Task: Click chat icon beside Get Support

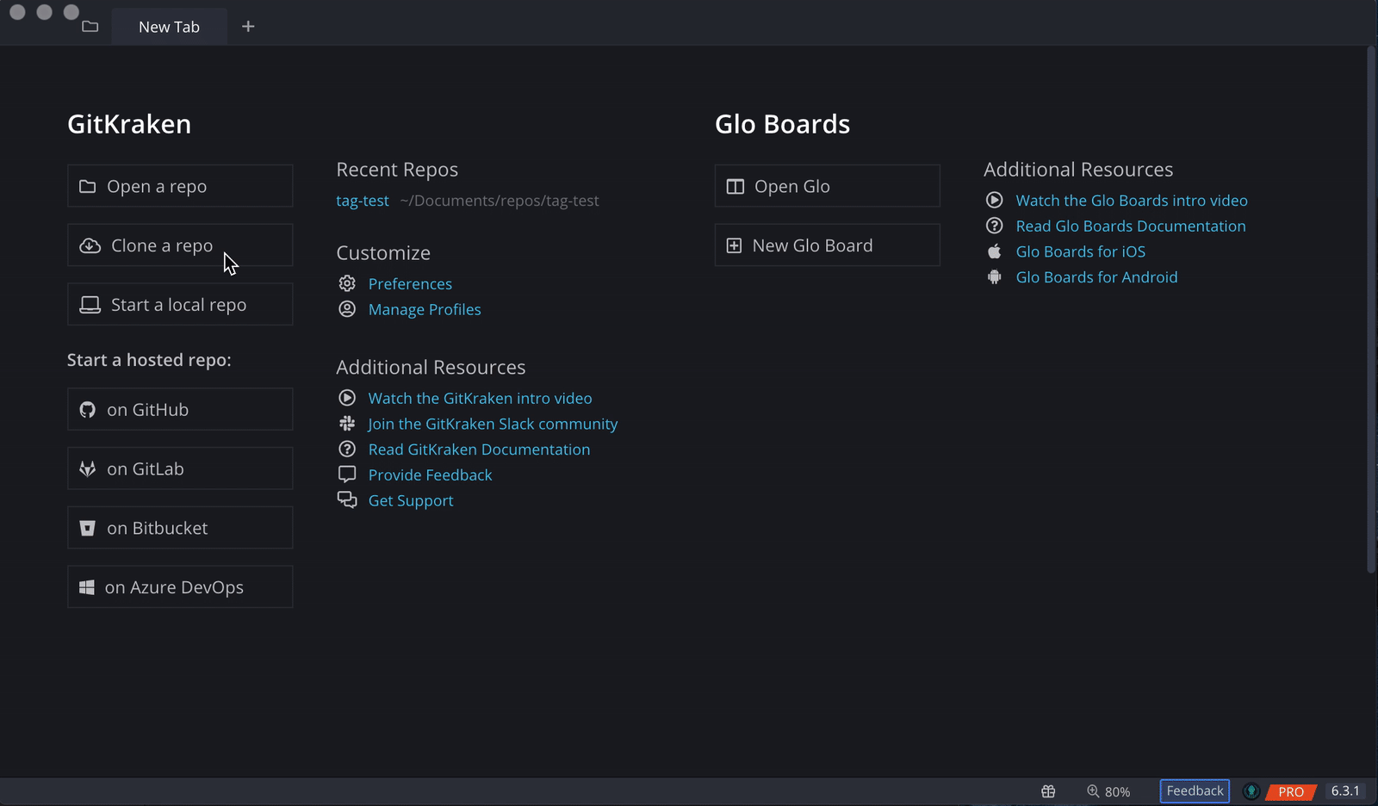Action: (x=347, y=499)
